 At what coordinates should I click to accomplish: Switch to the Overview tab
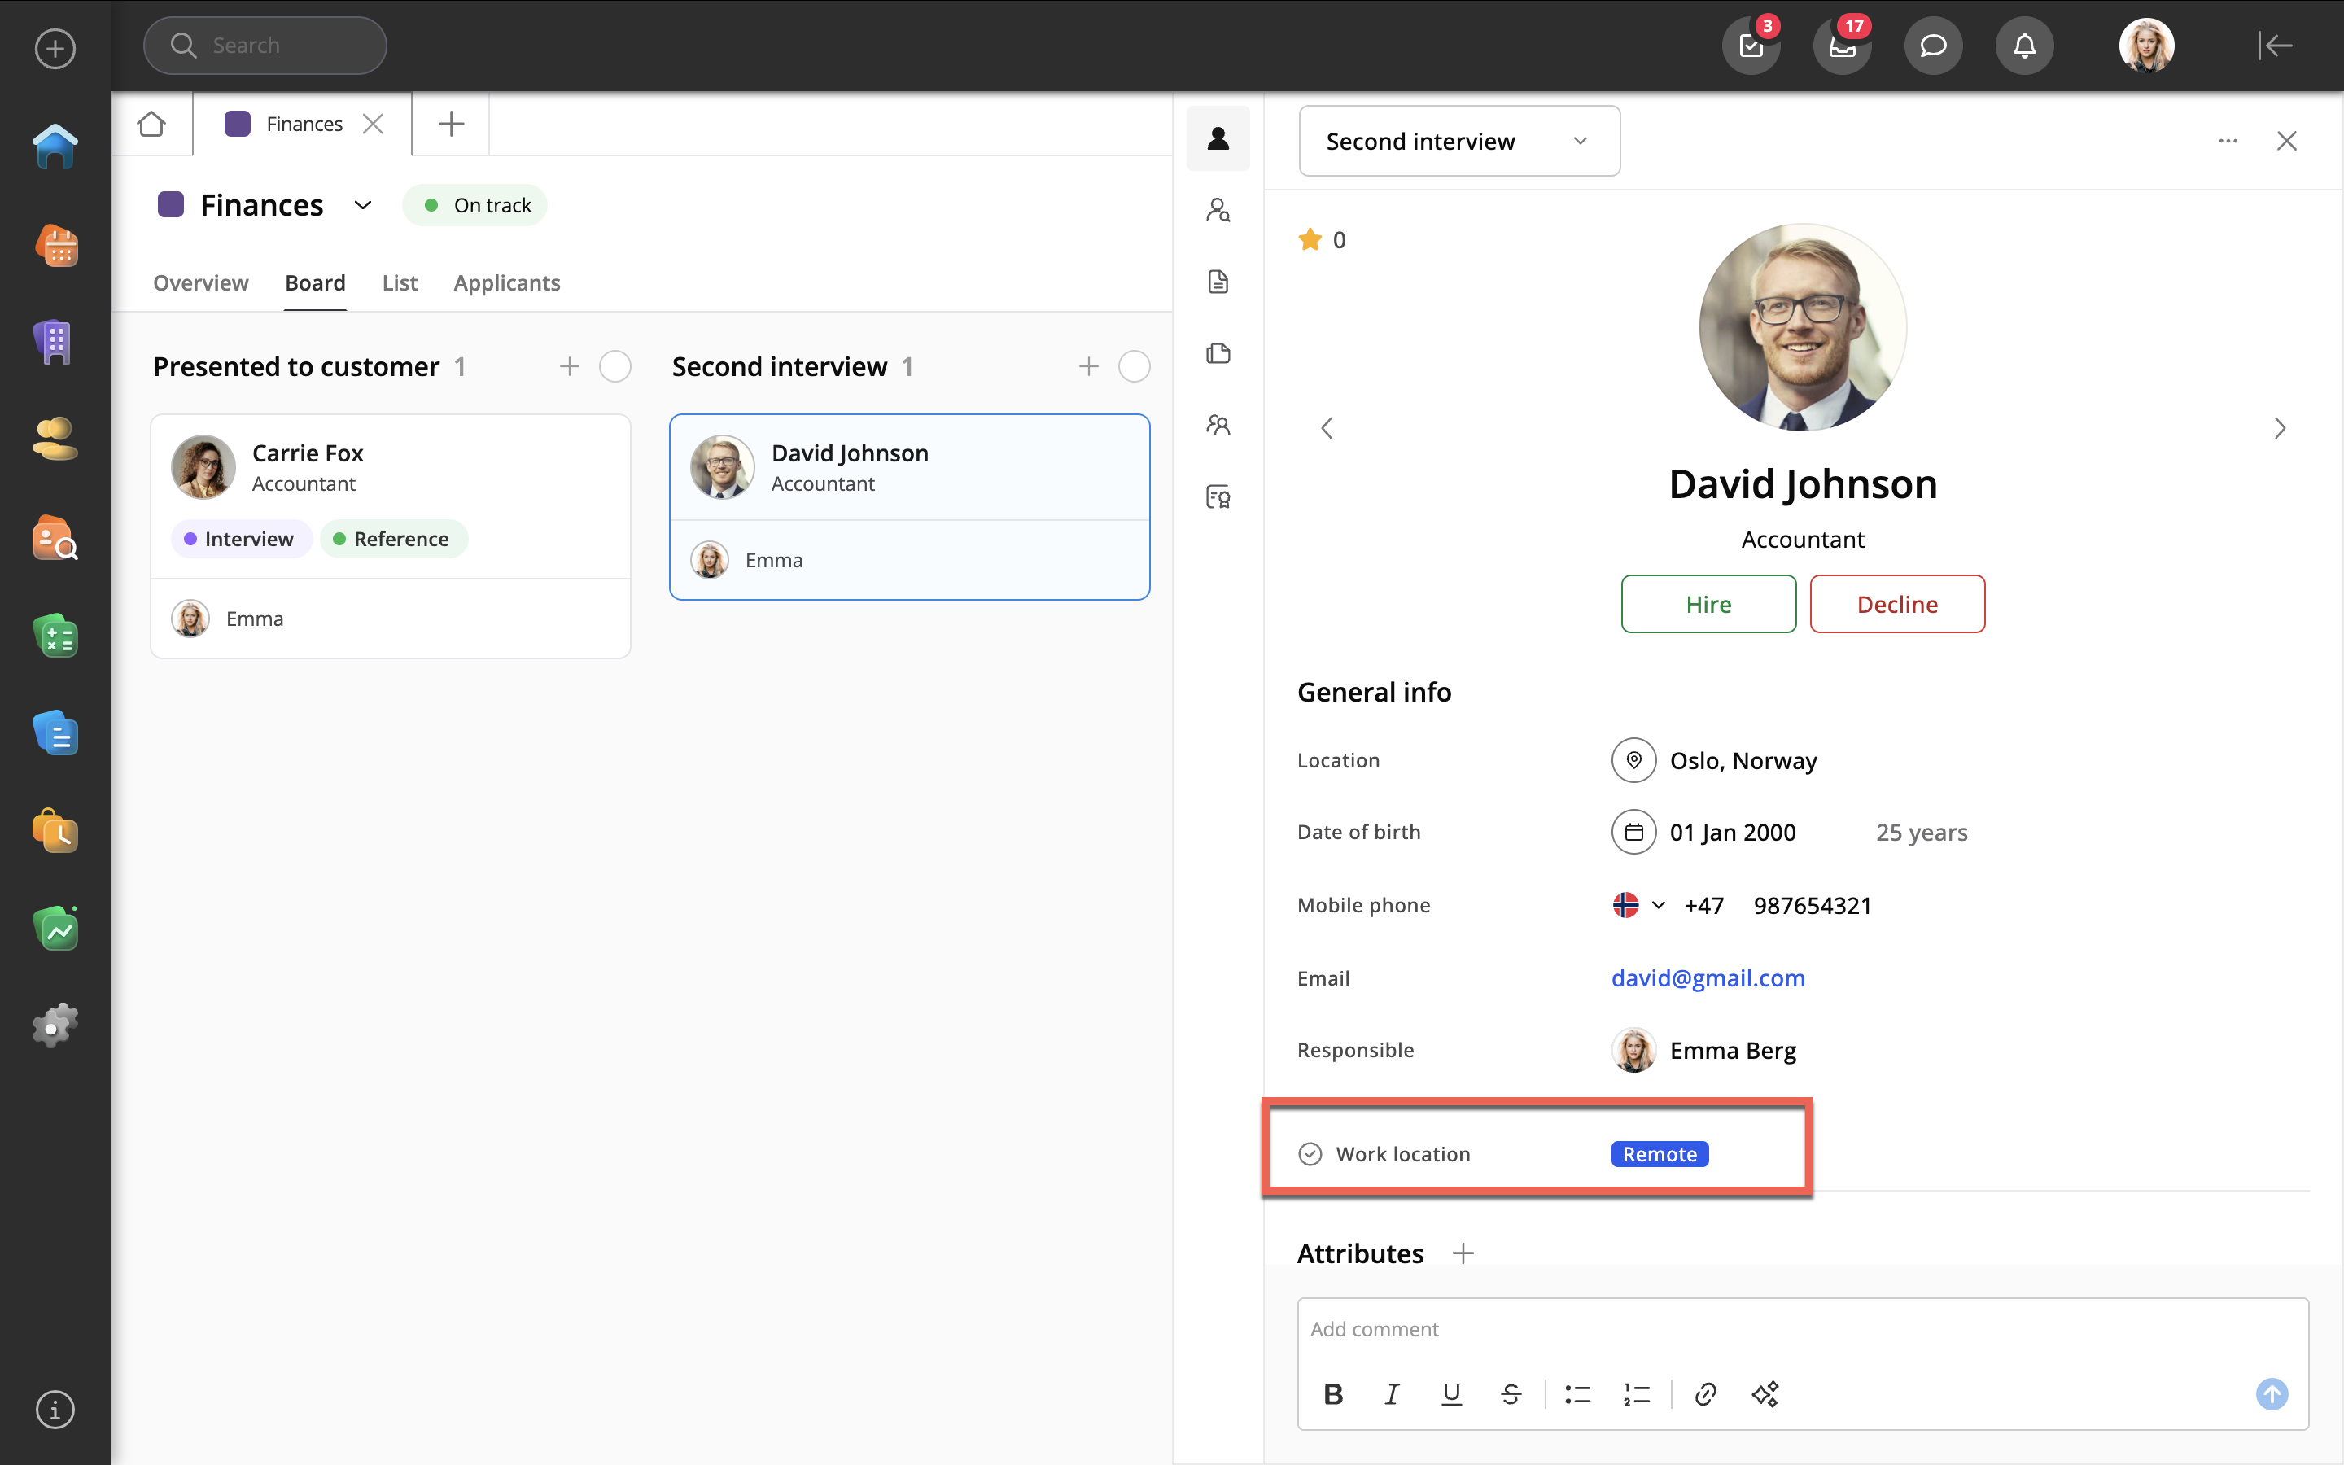[200, 283]
